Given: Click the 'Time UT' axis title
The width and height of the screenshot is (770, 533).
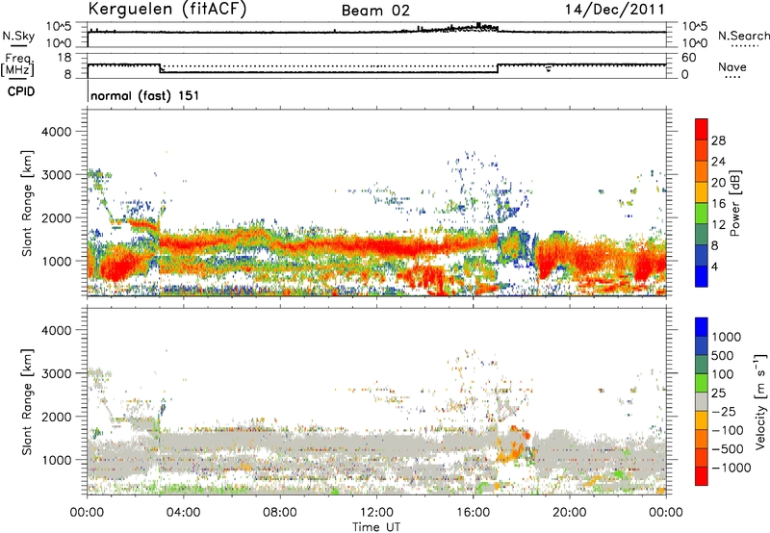Looking at the screenshot, I should pos(376,527).
